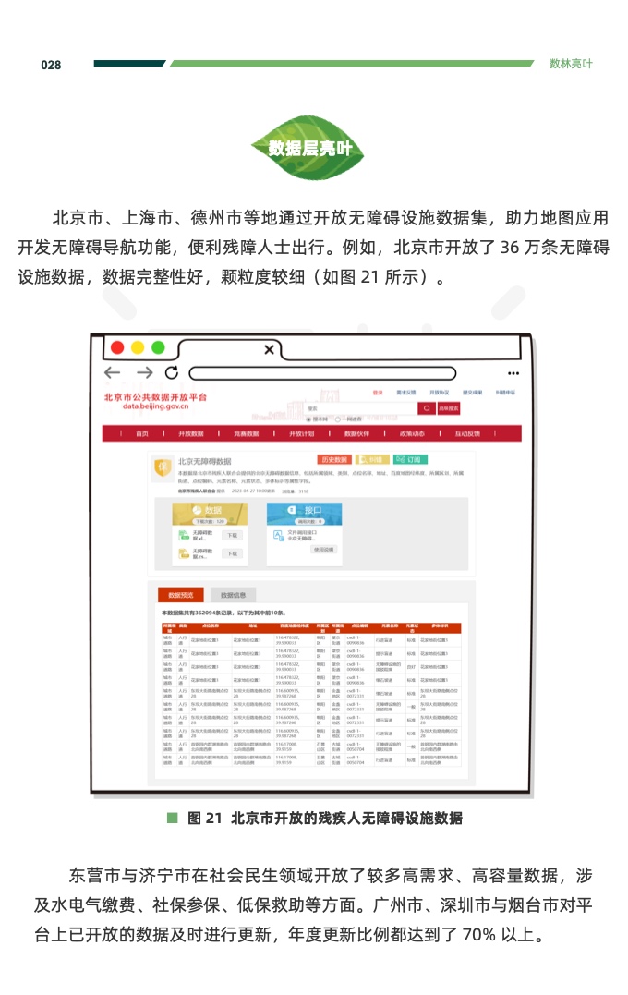This screenshot has height=995, width=628.
Task: Click the 高级搜索 button
Action: click(449, 408)
